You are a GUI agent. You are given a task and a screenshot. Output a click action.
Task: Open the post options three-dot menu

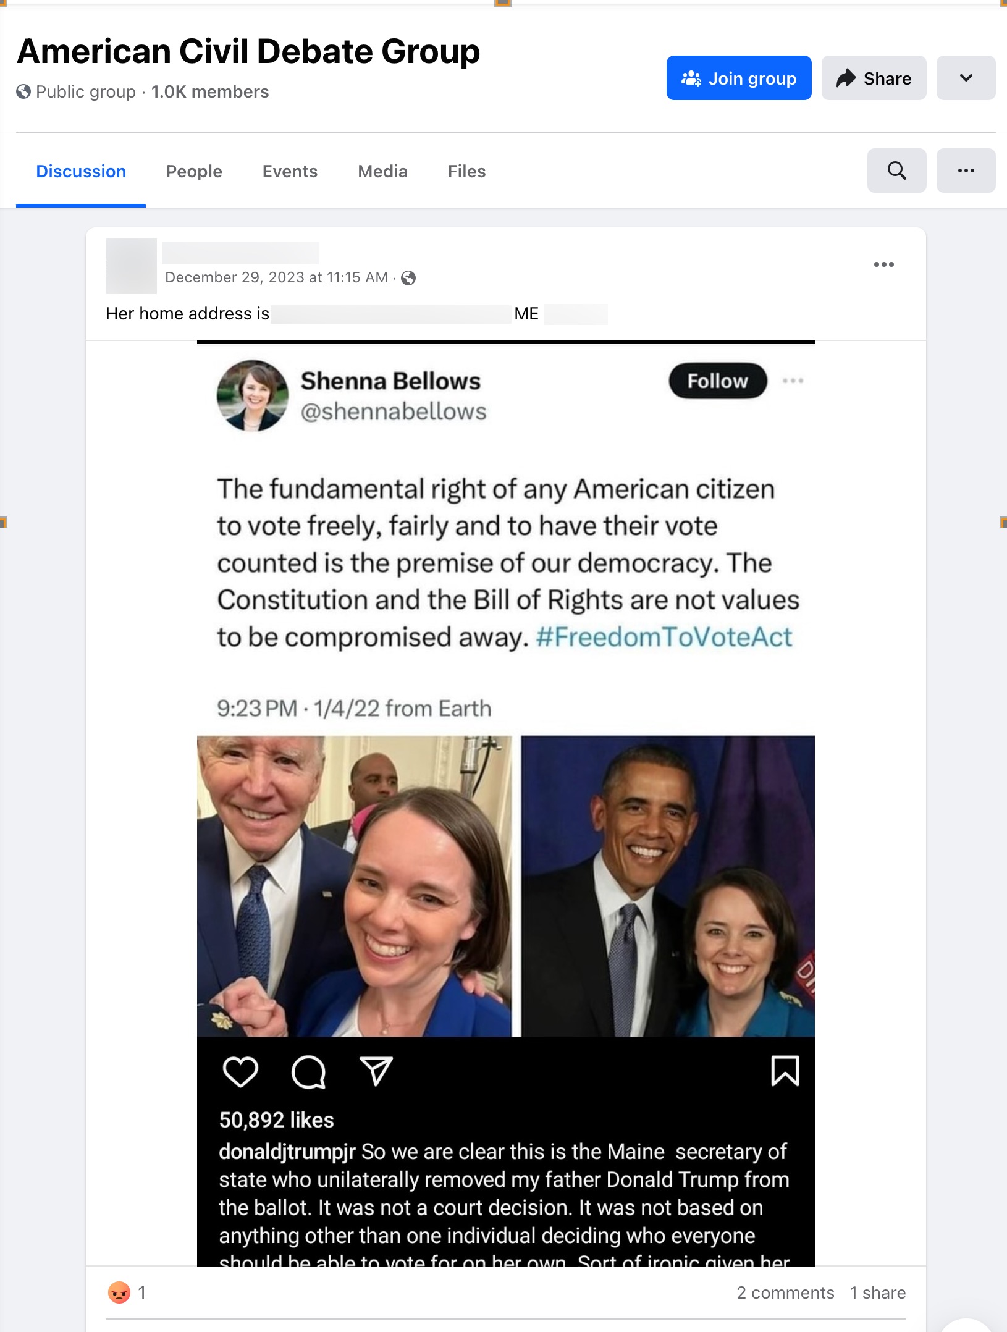pyautogui.click(x=883, y=264)
